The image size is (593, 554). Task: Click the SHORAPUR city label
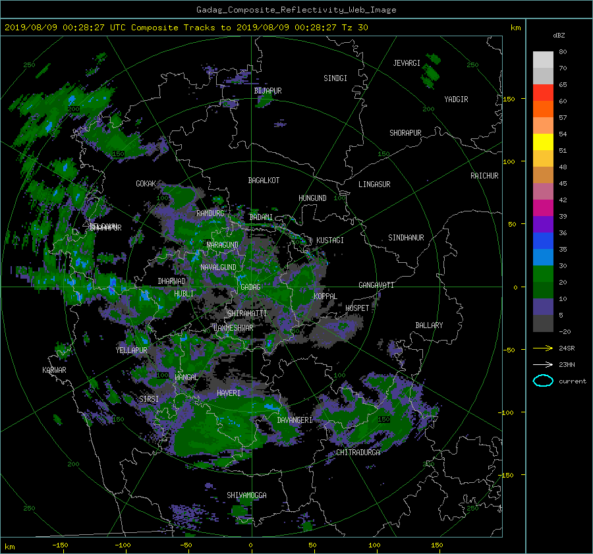405,133
